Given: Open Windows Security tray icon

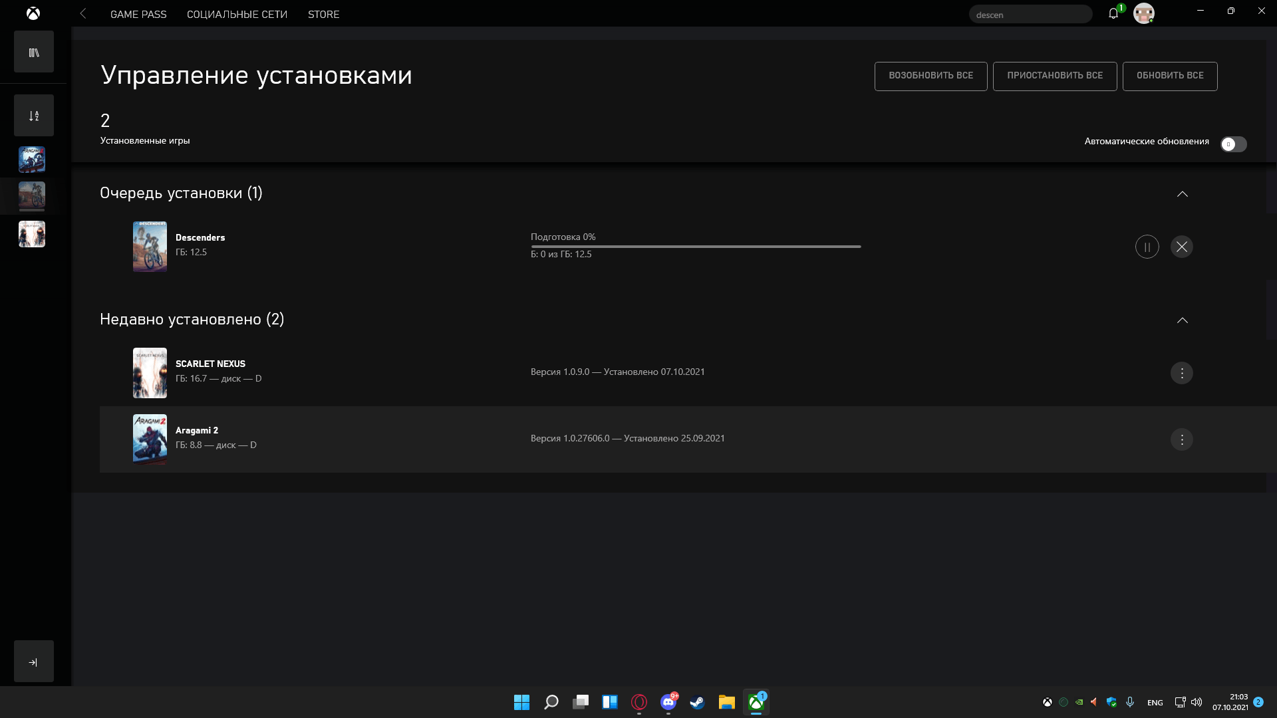Looking at the screenshot, I should (x=1111, y=702).
